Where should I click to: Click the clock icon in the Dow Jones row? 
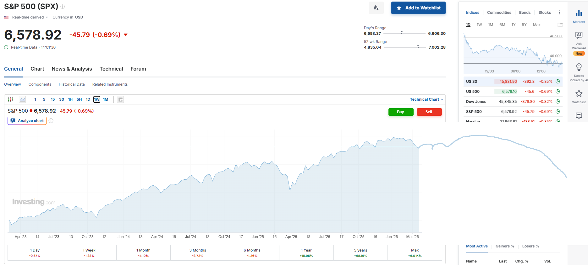[558, 102]
